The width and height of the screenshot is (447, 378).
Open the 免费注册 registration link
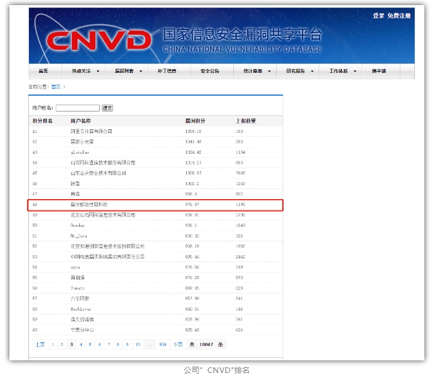399,16
